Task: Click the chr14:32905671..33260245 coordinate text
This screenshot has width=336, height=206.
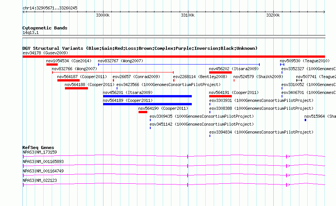Action: (50, 8)
